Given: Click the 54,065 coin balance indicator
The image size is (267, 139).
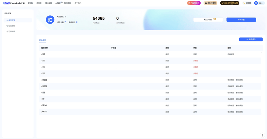Looking at the screenshot, I should [x=247, y=3].
